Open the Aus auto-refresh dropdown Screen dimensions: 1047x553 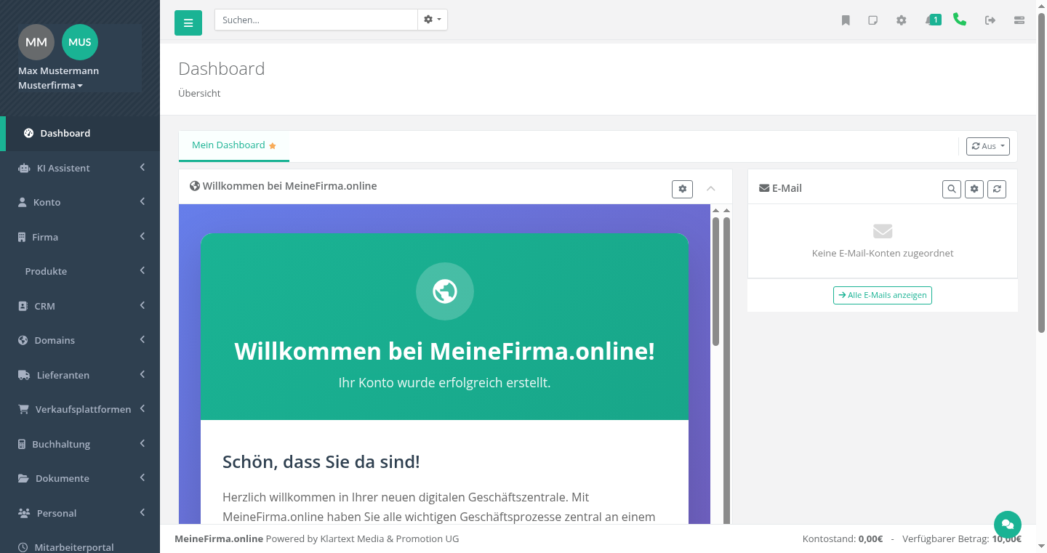pos(988,146)
